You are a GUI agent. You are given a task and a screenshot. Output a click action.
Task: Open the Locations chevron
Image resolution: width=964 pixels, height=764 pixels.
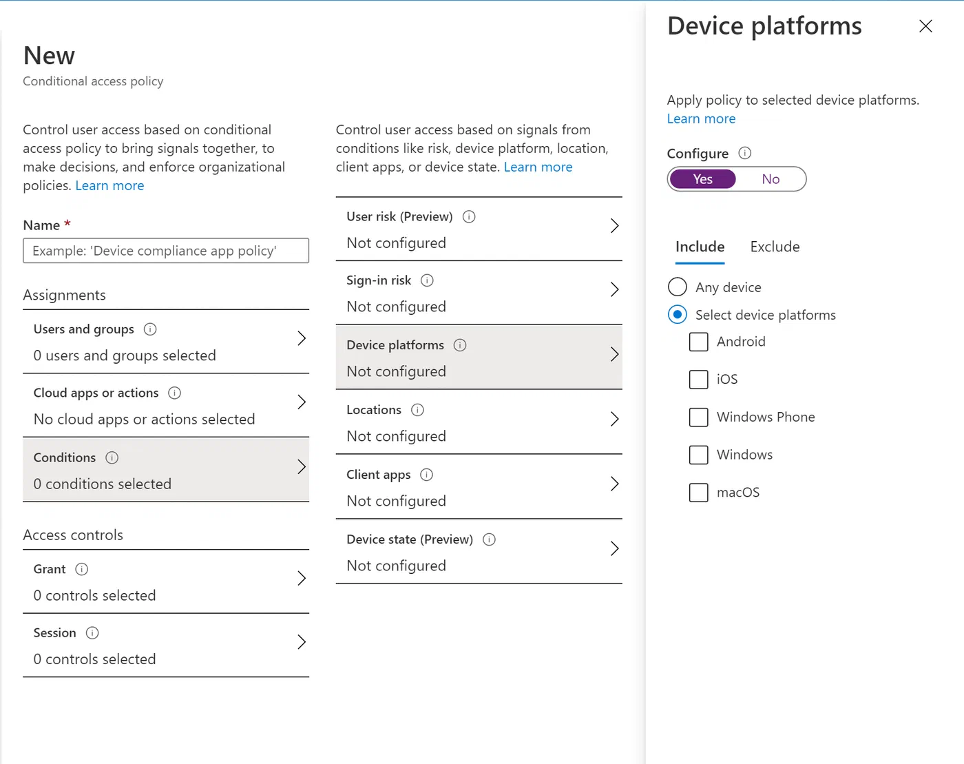615,419
